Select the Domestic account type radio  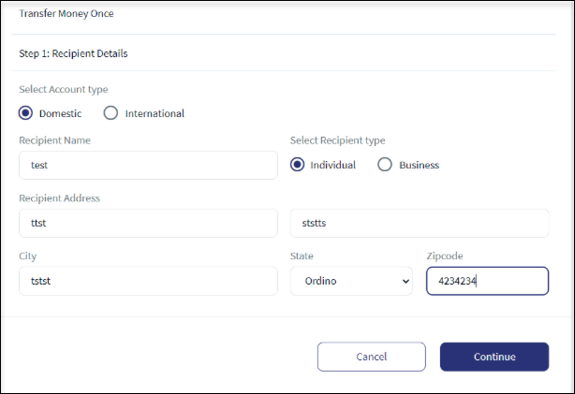pyautogui.click(x=25, y=113)
